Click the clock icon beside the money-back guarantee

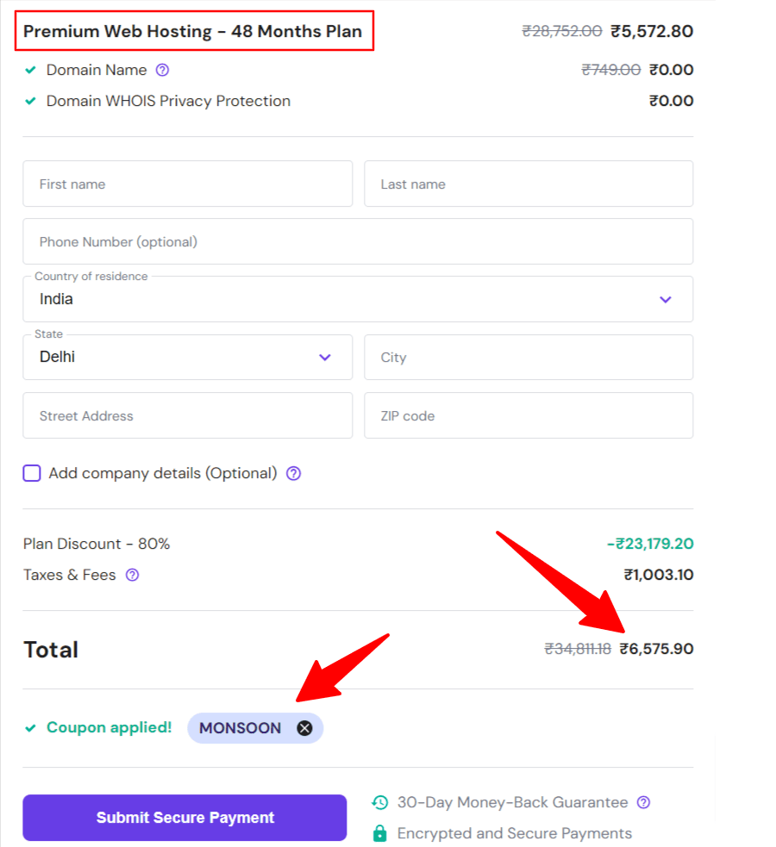point(379,802)
